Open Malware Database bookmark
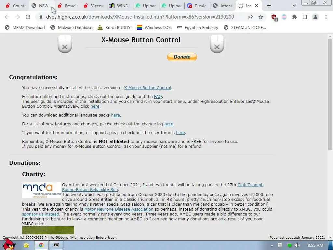The height and width of the screenshot is (250, 333). pos(71,27)
